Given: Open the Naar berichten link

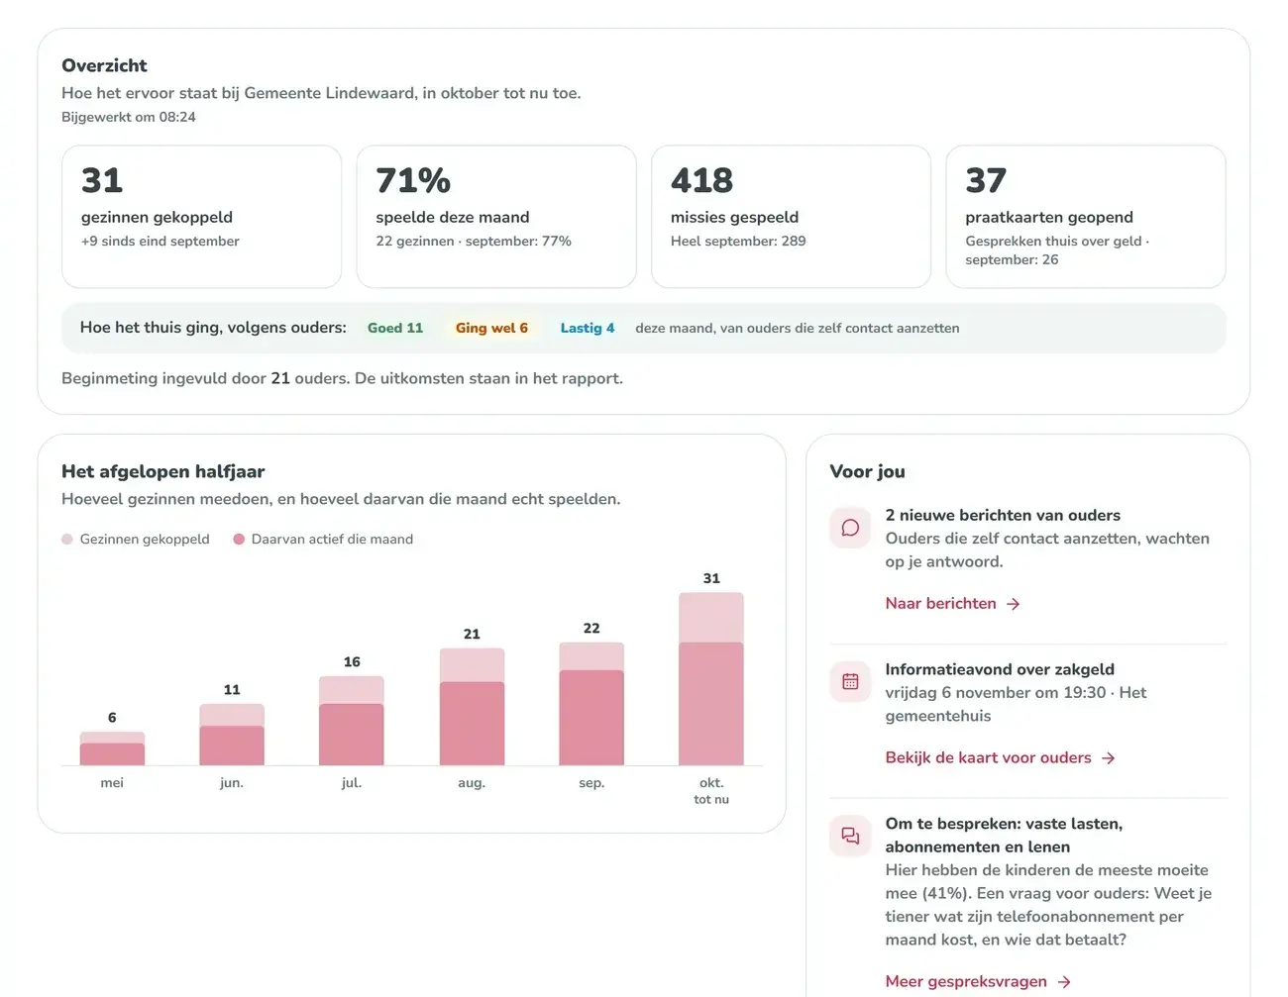Looking at the screenshot, I should pyautogui.click(x=952, y=604).
